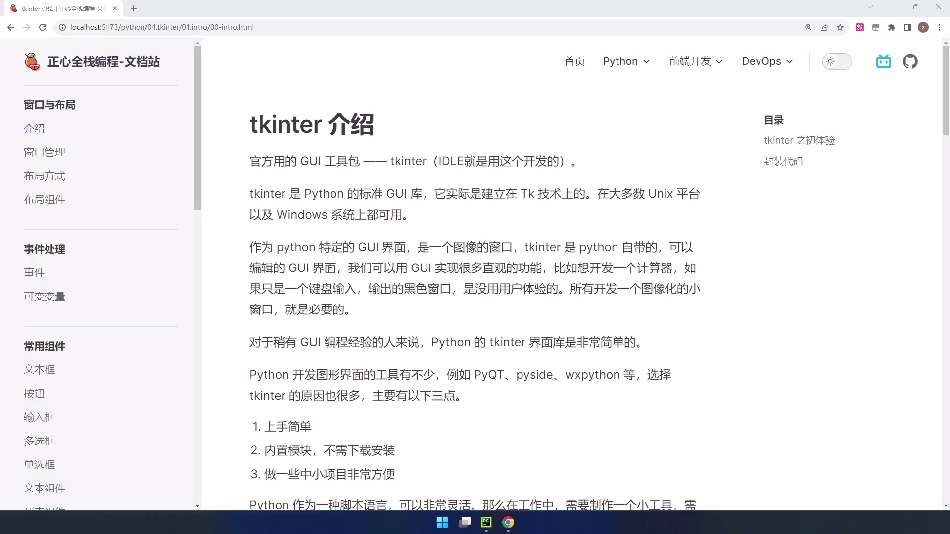The image size is (950, 534).
Task: Open 输入框 in the sidebar
Action: coord(40,417)
